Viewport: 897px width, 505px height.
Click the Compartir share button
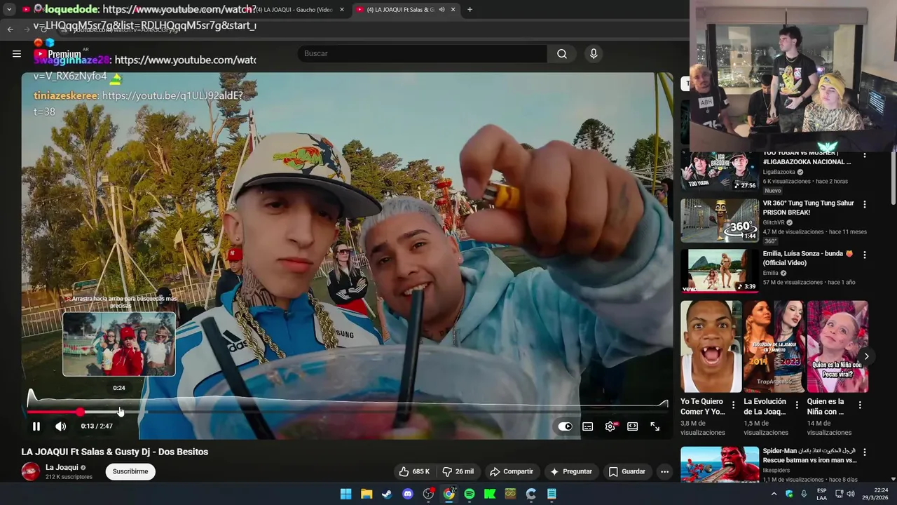click(512, 471)
